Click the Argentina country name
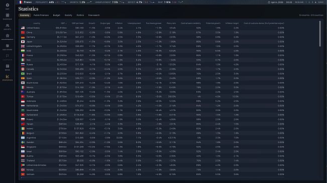 [x=31, y=137]
